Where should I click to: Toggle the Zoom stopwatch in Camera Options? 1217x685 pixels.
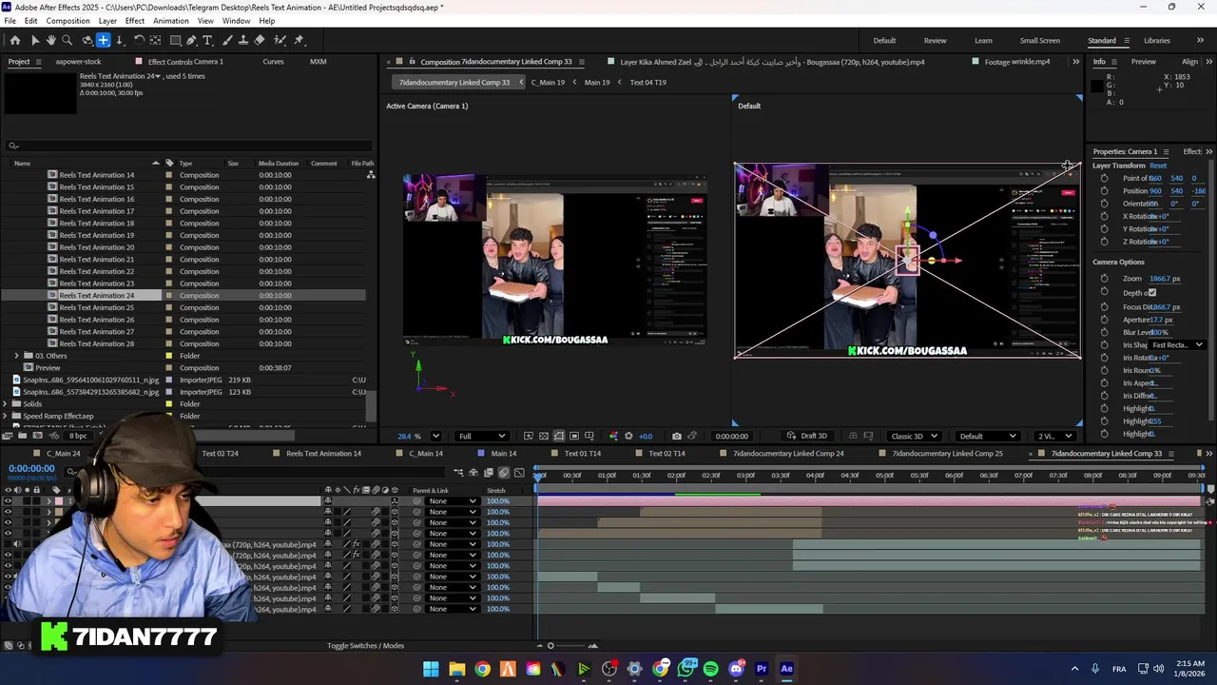click(x=1104, y=279)
